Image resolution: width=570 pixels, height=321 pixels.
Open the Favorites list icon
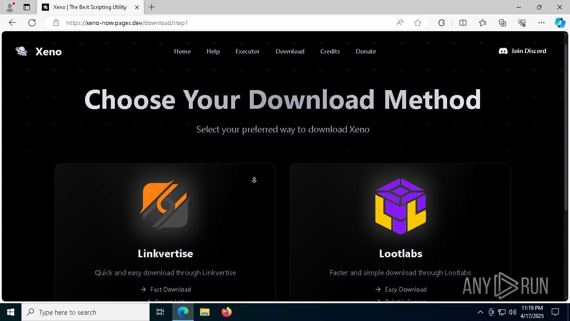coord(483,23)
